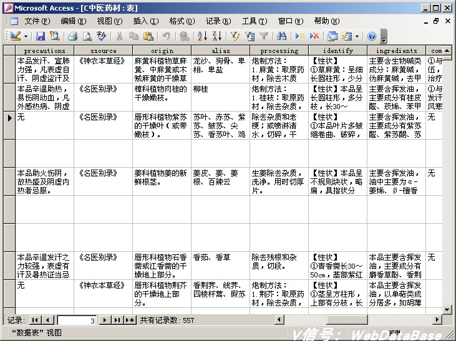Click the select-all corner box of datasheet
Viewport: 456px width, 341px height.
[9, 50]
